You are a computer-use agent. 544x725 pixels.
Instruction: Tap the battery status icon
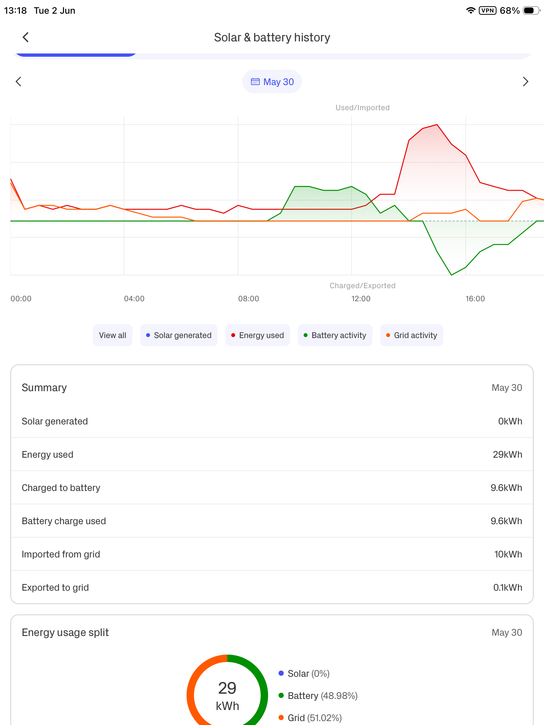pyautogui.click(x=531, y=10)
